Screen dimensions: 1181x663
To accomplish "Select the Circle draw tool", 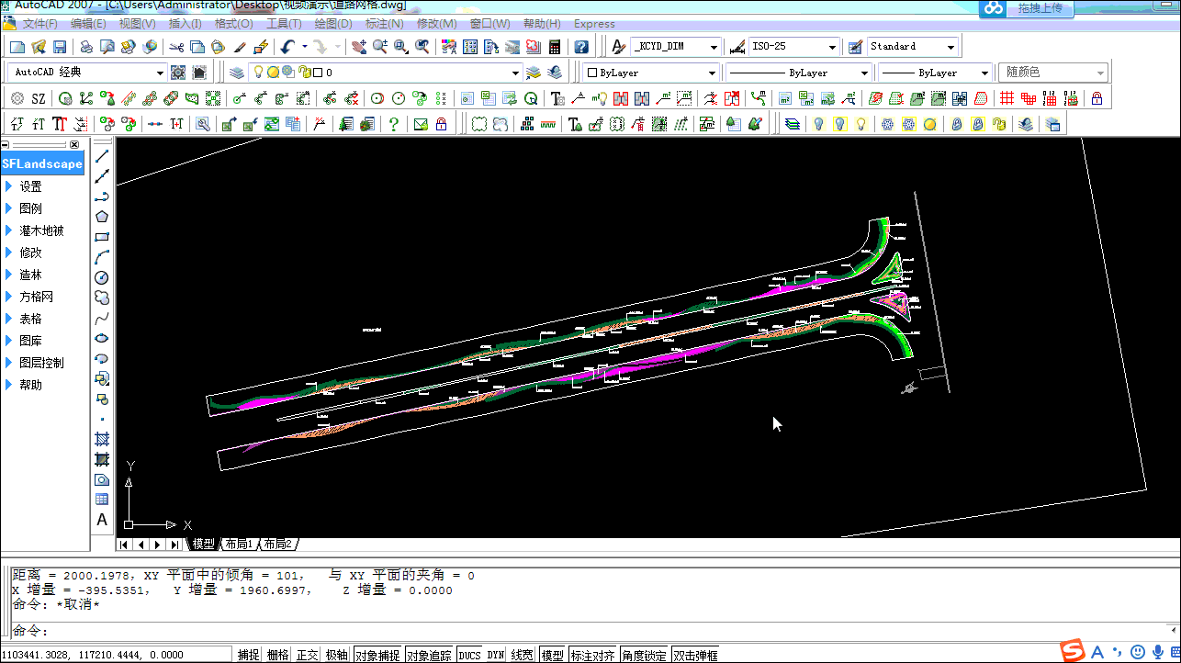I will pos(102,277).
